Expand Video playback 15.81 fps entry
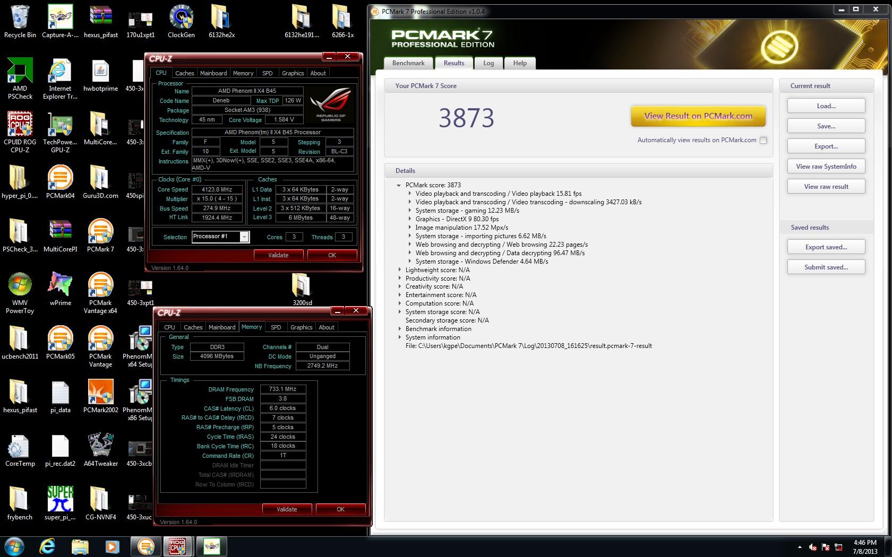This screenshot has width=892, height=557. coord(409,194)
